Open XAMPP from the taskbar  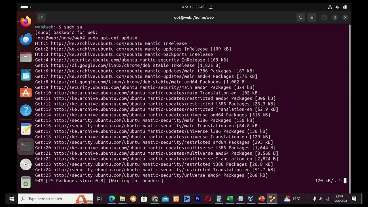(176, 199)
